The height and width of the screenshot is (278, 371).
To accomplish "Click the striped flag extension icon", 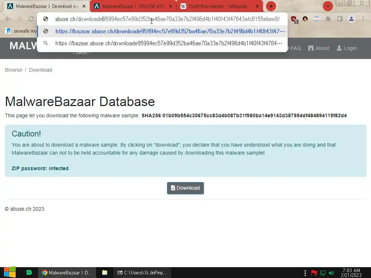I will 316,19.
